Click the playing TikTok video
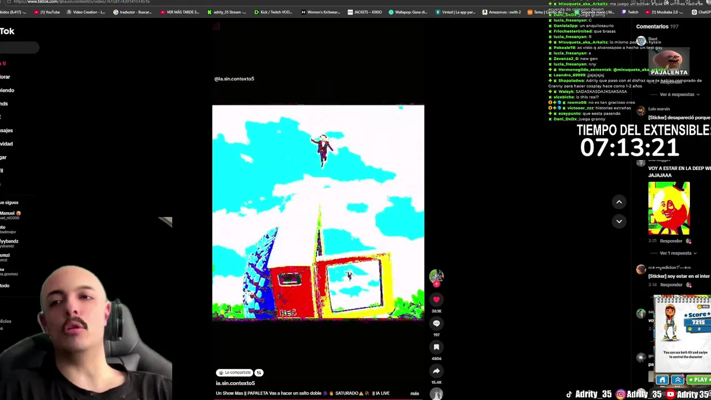The width and height of the screenshot is (711, 400). pyautogui.click(x=318, y=213)
